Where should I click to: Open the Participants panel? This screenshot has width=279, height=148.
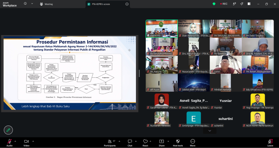[x=110, y=143]
